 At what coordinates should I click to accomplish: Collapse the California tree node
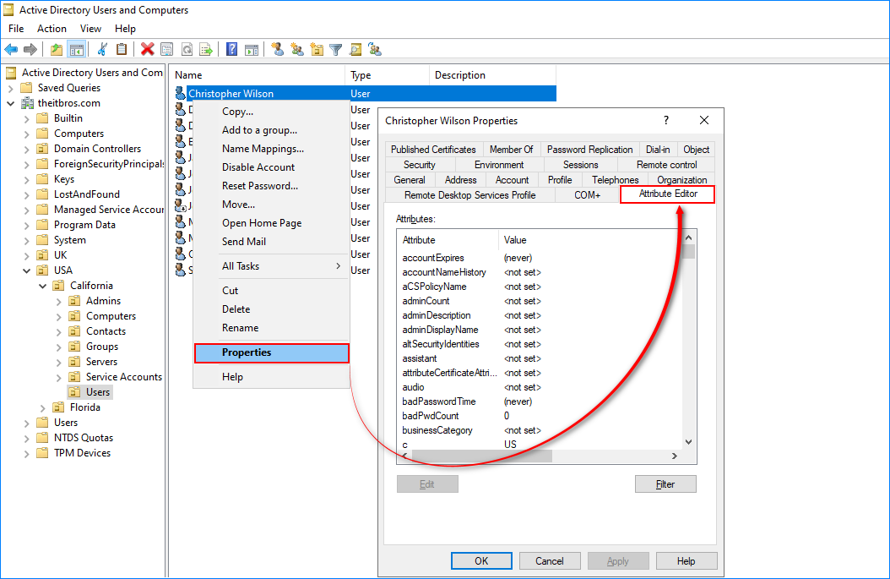pyautogui.click(x=42, y=286)
